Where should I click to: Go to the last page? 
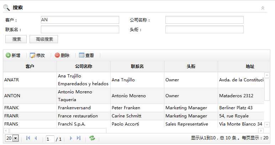(79, 138)
